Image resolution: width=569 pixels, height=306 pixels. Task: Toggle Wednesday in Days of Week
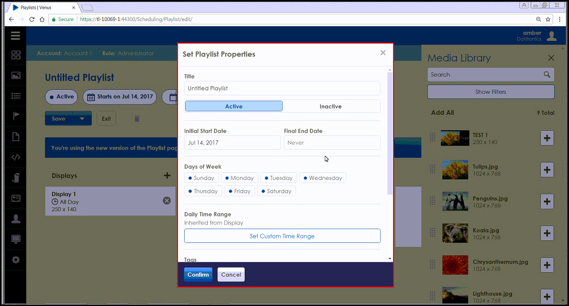pos(323,178)
